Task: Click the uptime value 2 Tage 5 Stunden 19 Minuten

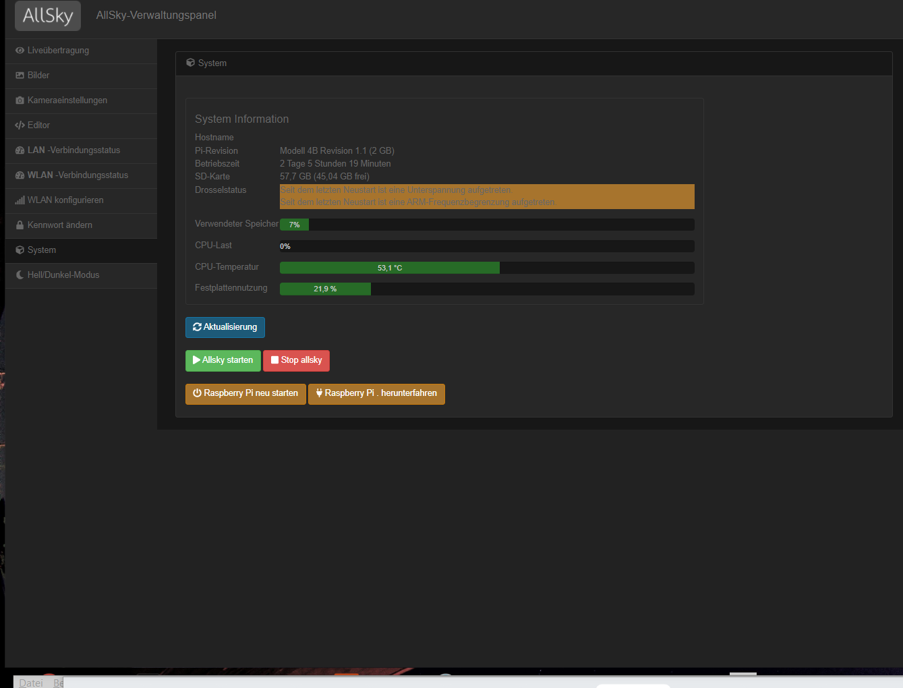Action: [335, 164]
